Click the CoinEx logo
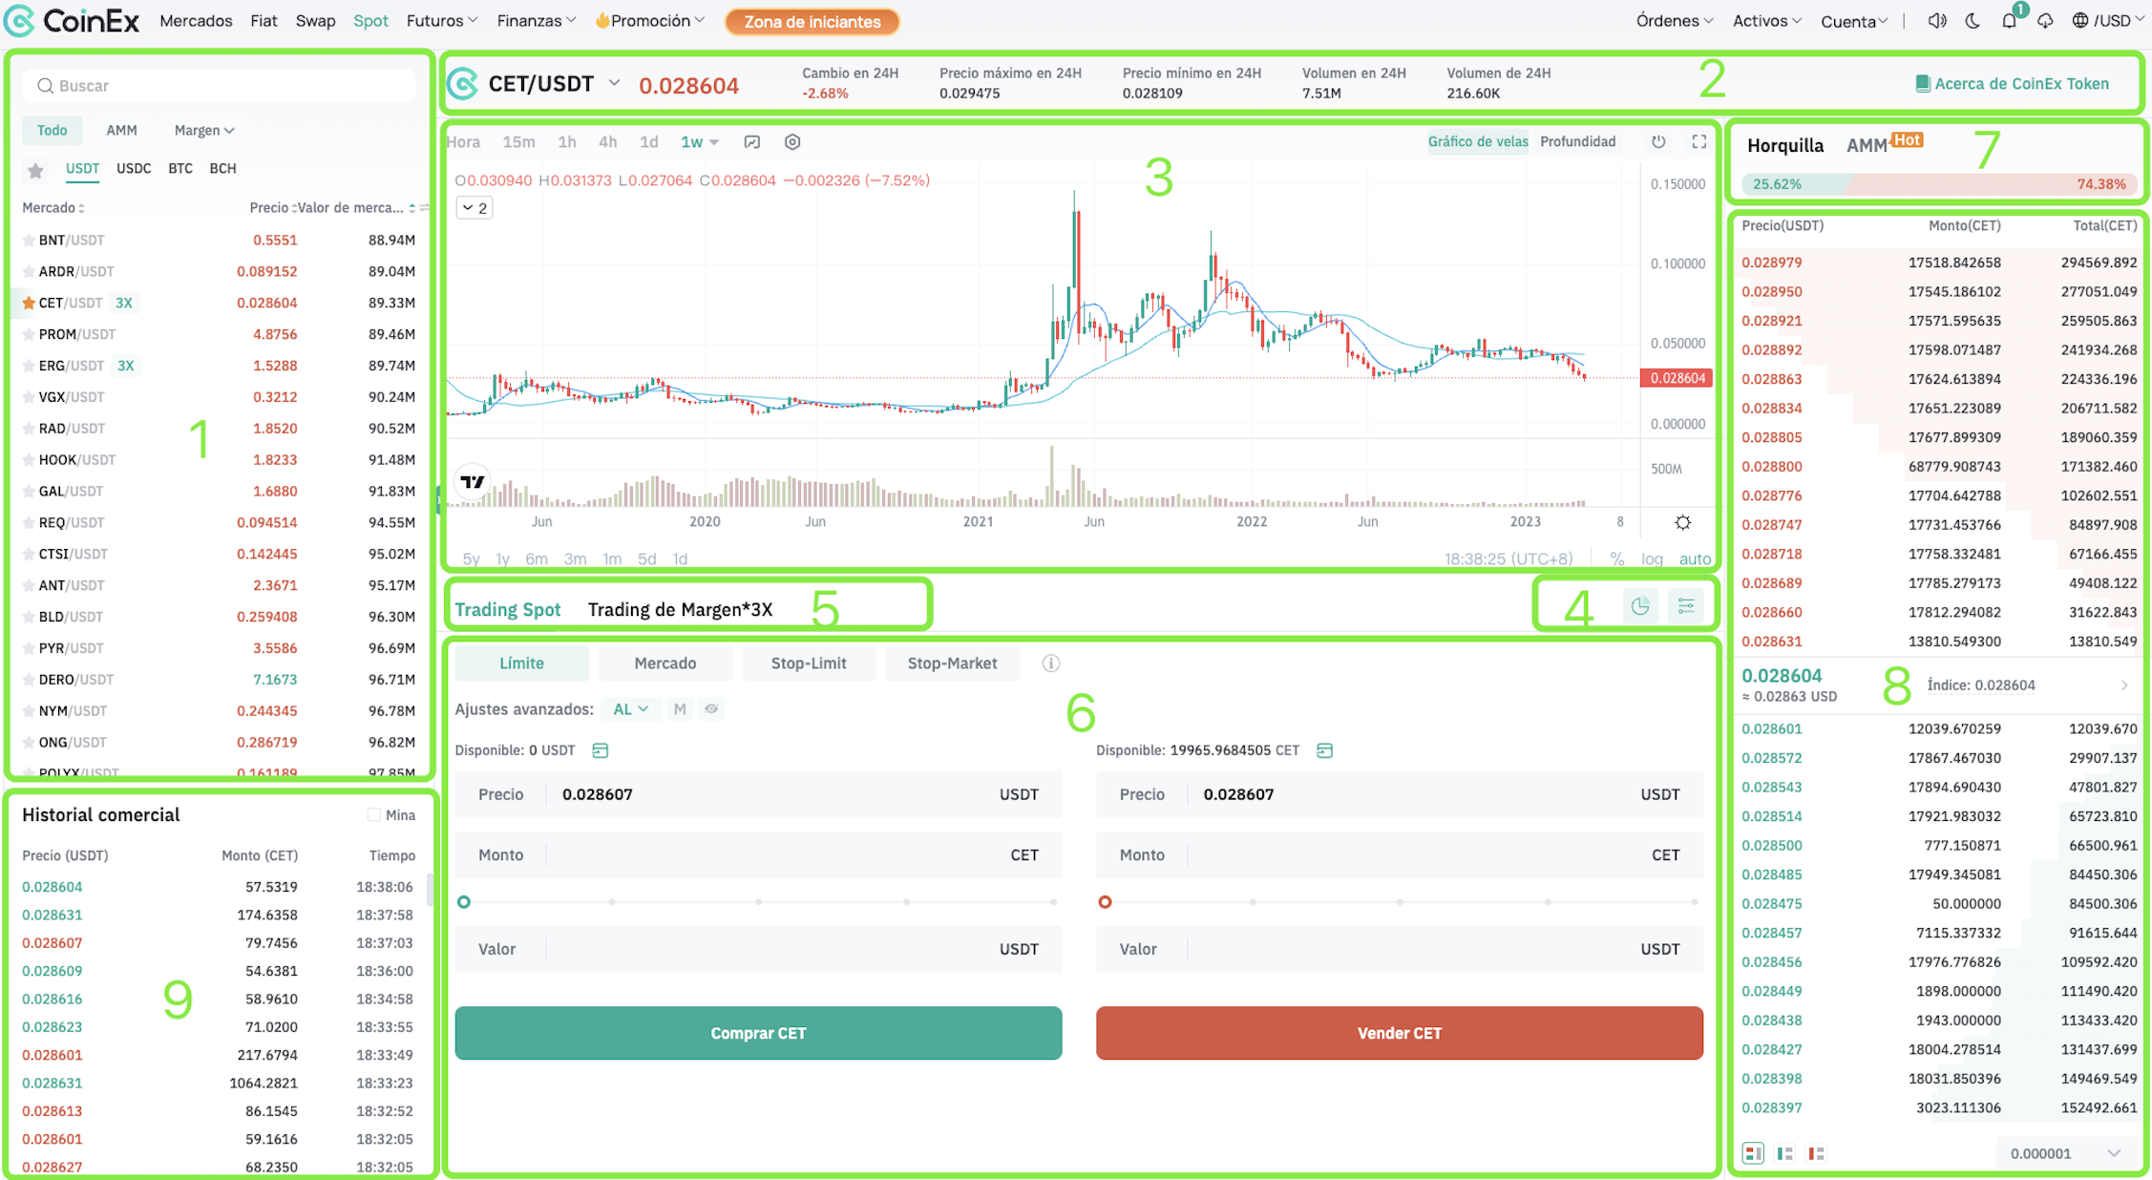The image size is (2152, 1180). pyautogui.click(x=72, y=20)
